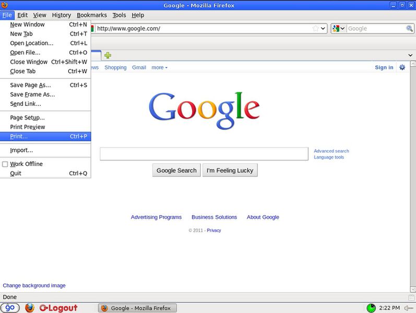Click the Google Search button
416x313 pixels.
[x=176, y=170]
